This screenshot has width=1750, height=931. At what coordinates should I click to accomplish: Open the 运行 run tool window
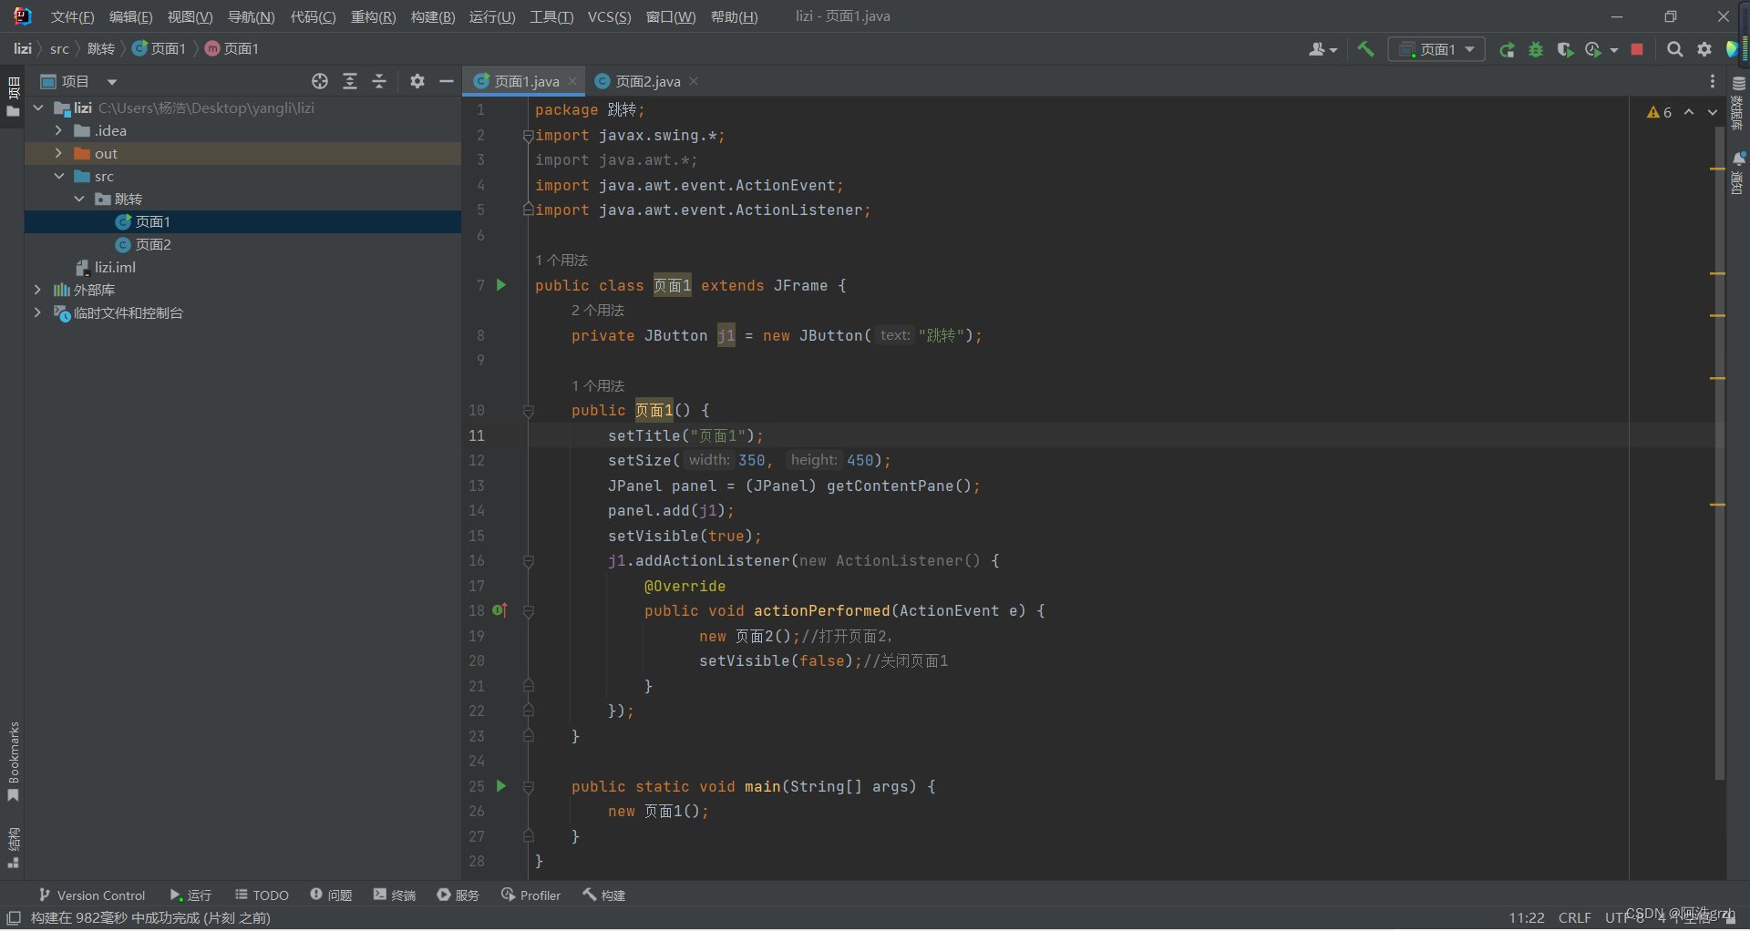tap(190, 895)
